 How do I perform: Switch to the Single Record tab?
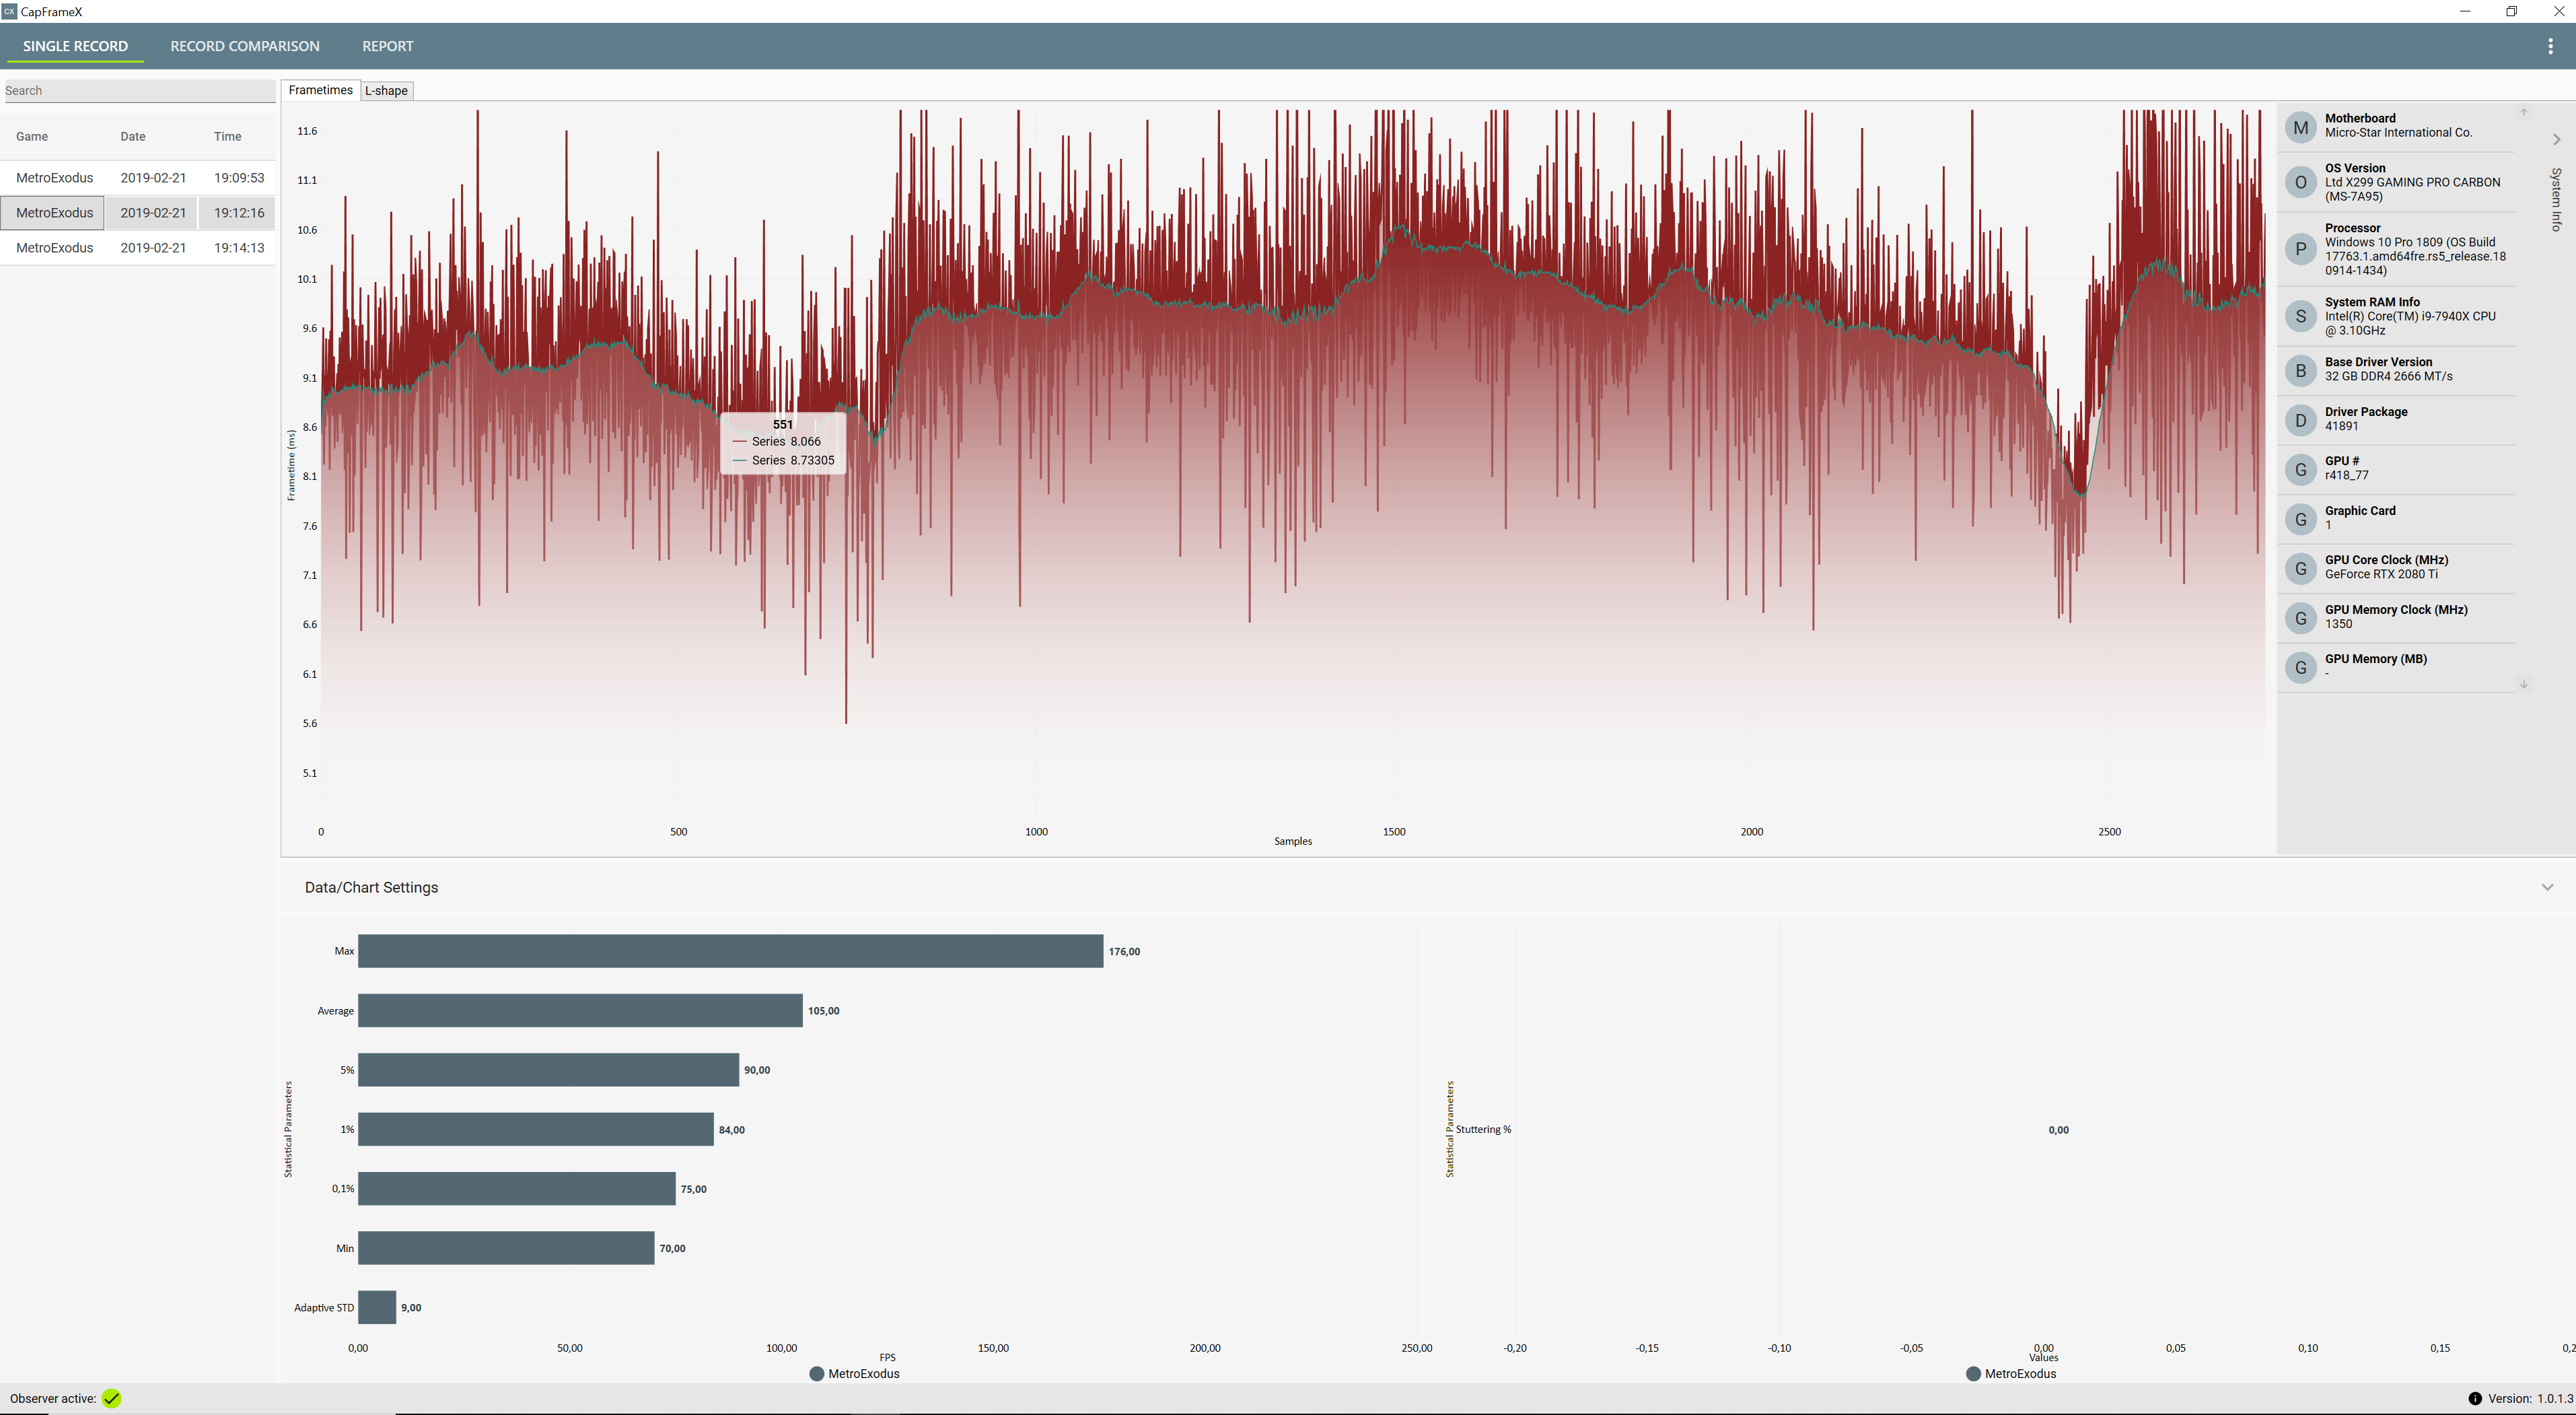pyautogui.click(x=75, y=46)
